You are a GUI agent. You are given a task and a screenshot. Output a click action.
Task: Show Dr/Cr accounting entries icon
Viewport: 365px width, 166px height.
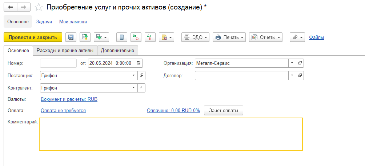[136, 37]
